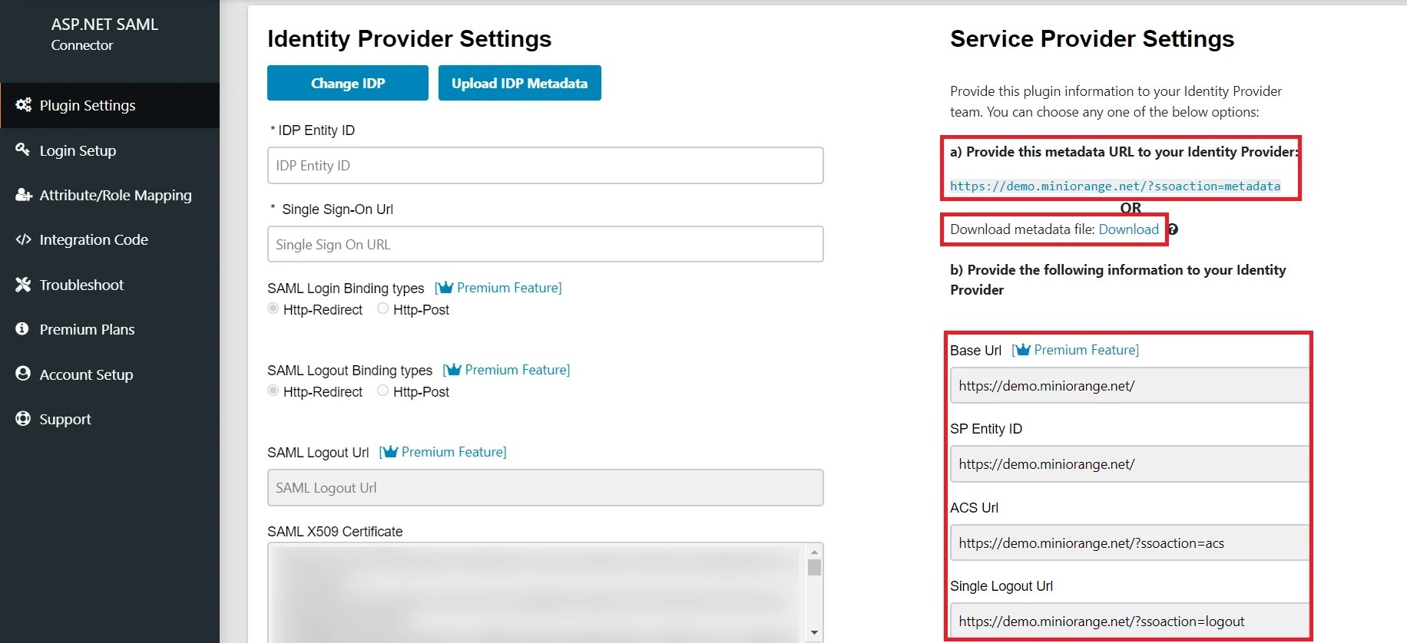Click the Plugin Settings gears icon
The width and height of the screenshot is (1407, 643).
(x=23, y=105)
